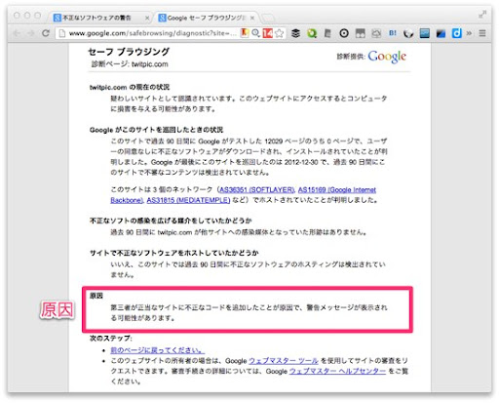Click the 診断提供: label beside the Google logo
499x403 pixels.
click(x=351, y=57)
